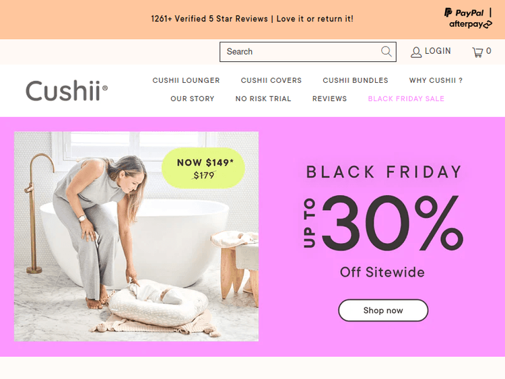
Task: Open the Why Cushii ? menu item
Action: [x=436, y=80]
